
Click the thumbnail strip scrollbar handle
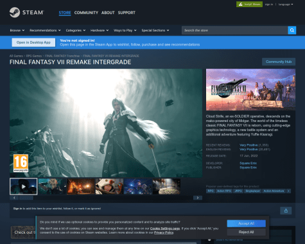[26, 198]
